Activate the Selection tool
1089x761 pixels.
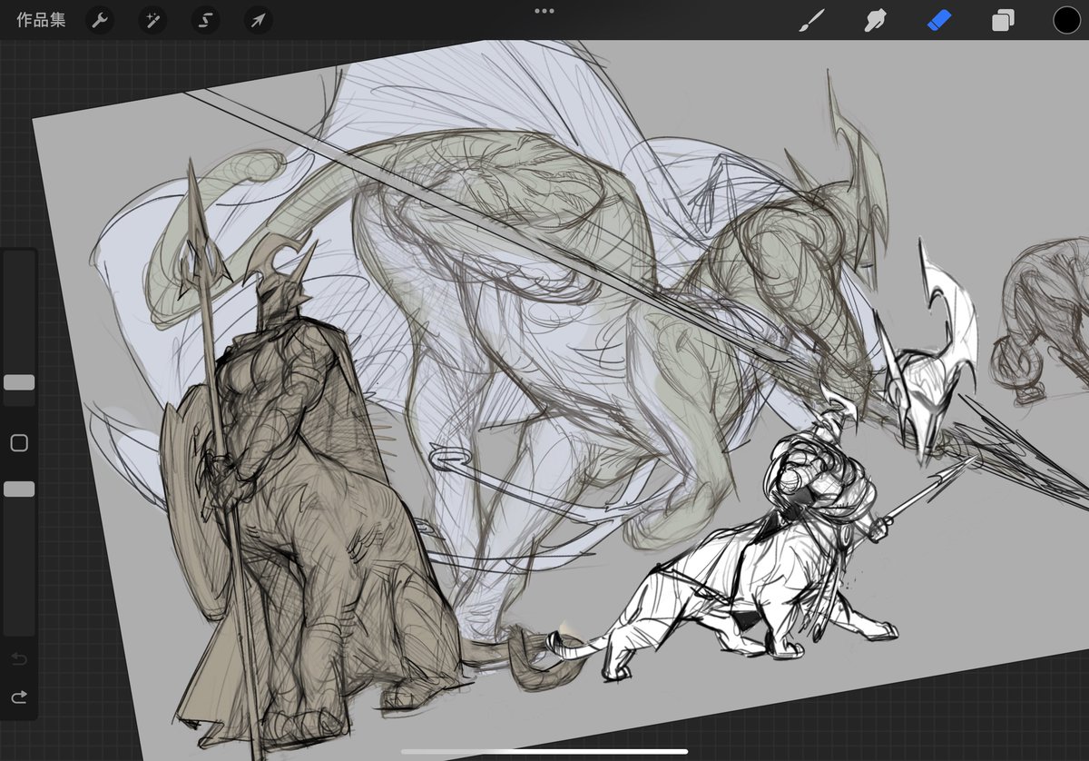(x=205, y=20)
